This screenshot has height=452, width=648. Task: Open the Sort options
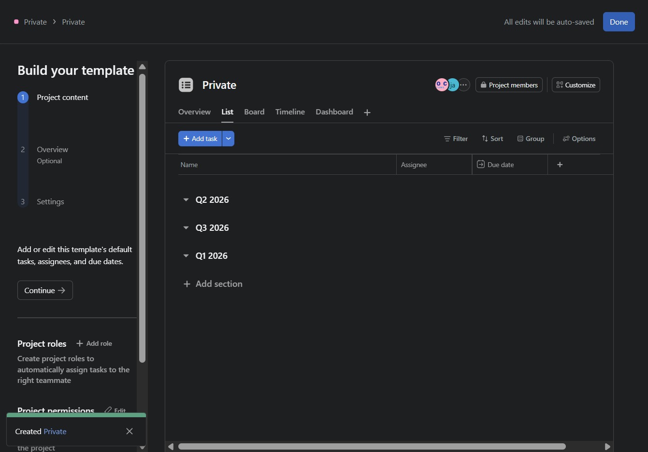(x=492, y=139)
